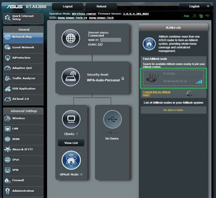Click the Dong-Knows-Tech SSID link

pyautogui.click(x=101, y=18)
